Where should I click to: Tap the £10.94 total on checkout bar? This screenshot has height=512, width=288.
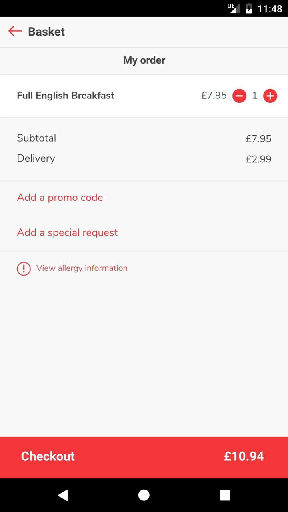(244, 456)
